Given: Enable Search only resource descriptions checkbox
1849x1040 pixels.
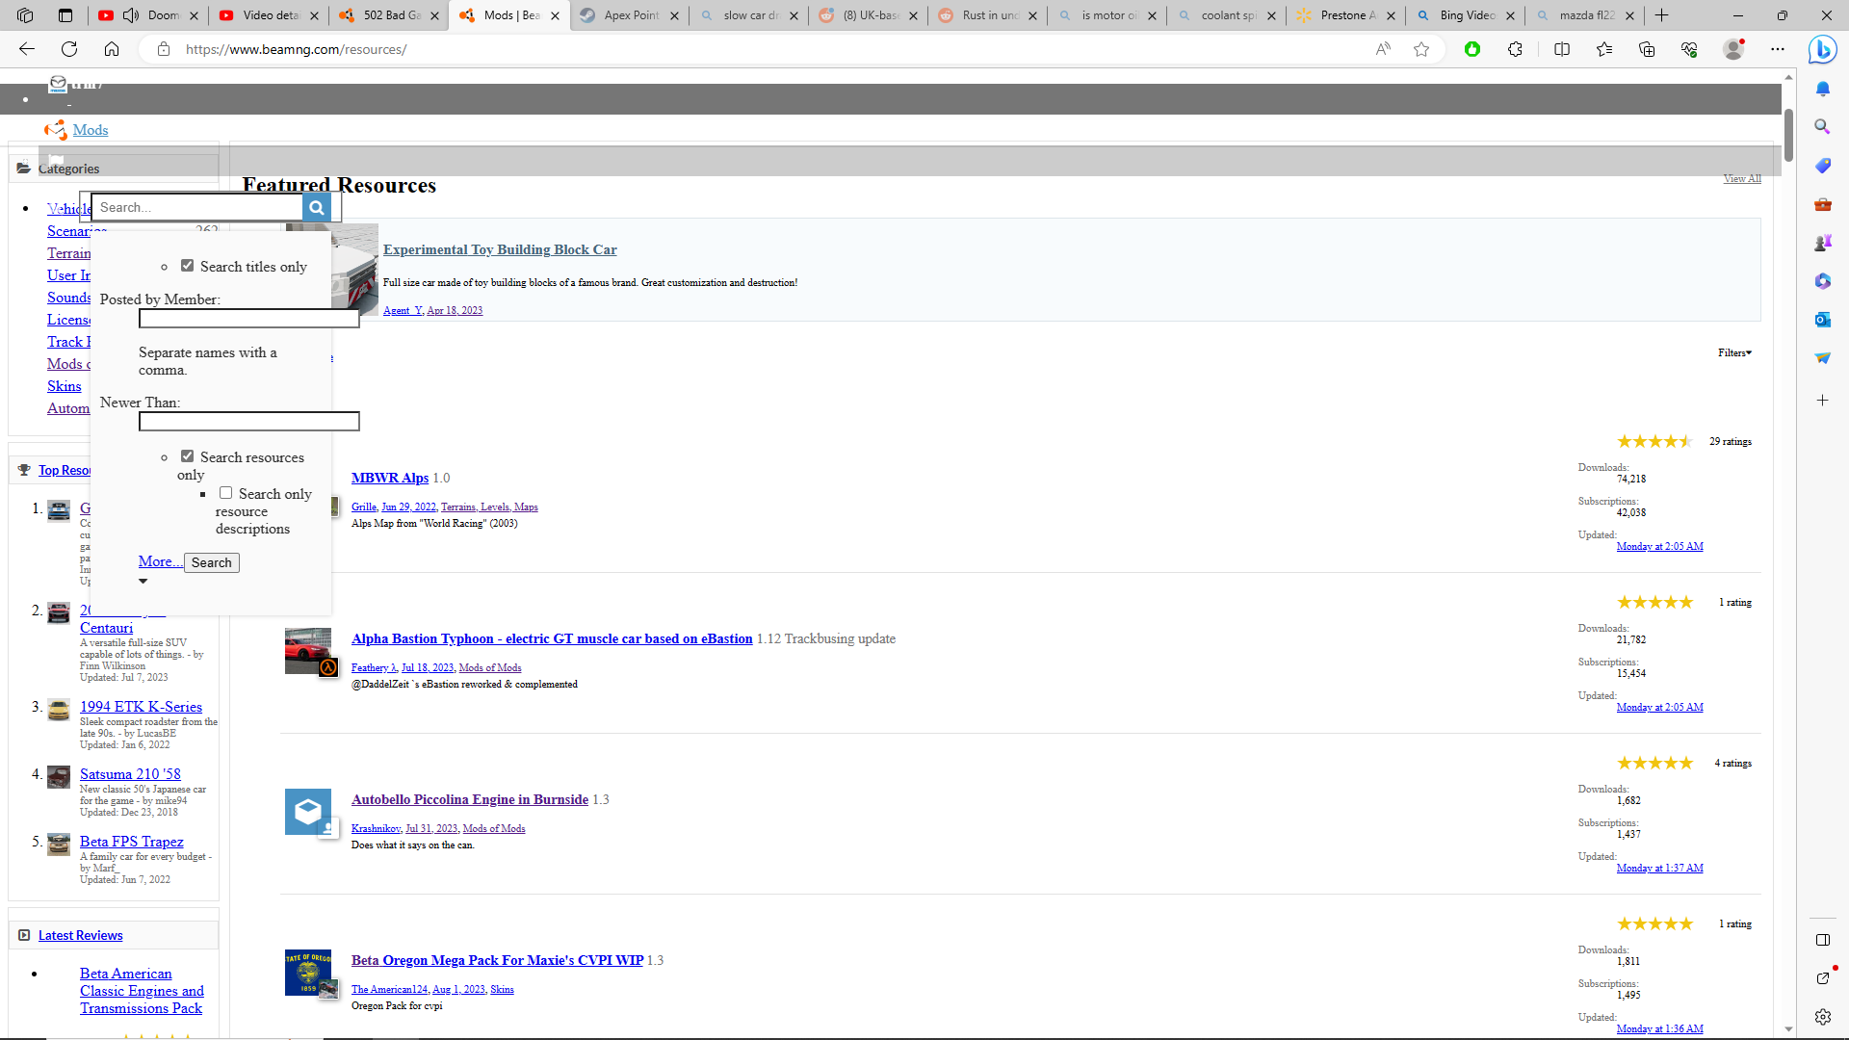Looking at the screenshot, I should (x=225, y=493).
